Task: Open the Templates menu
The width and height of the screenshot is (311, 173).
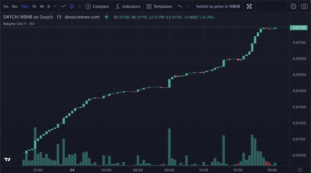Action: pyautogui.click(x=159, y=6)
